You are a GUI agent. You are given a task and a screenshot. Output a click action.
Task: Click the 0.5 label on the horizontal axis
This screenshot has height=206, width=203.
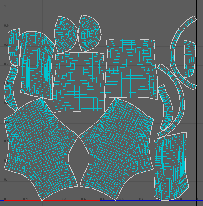(102, 199)
